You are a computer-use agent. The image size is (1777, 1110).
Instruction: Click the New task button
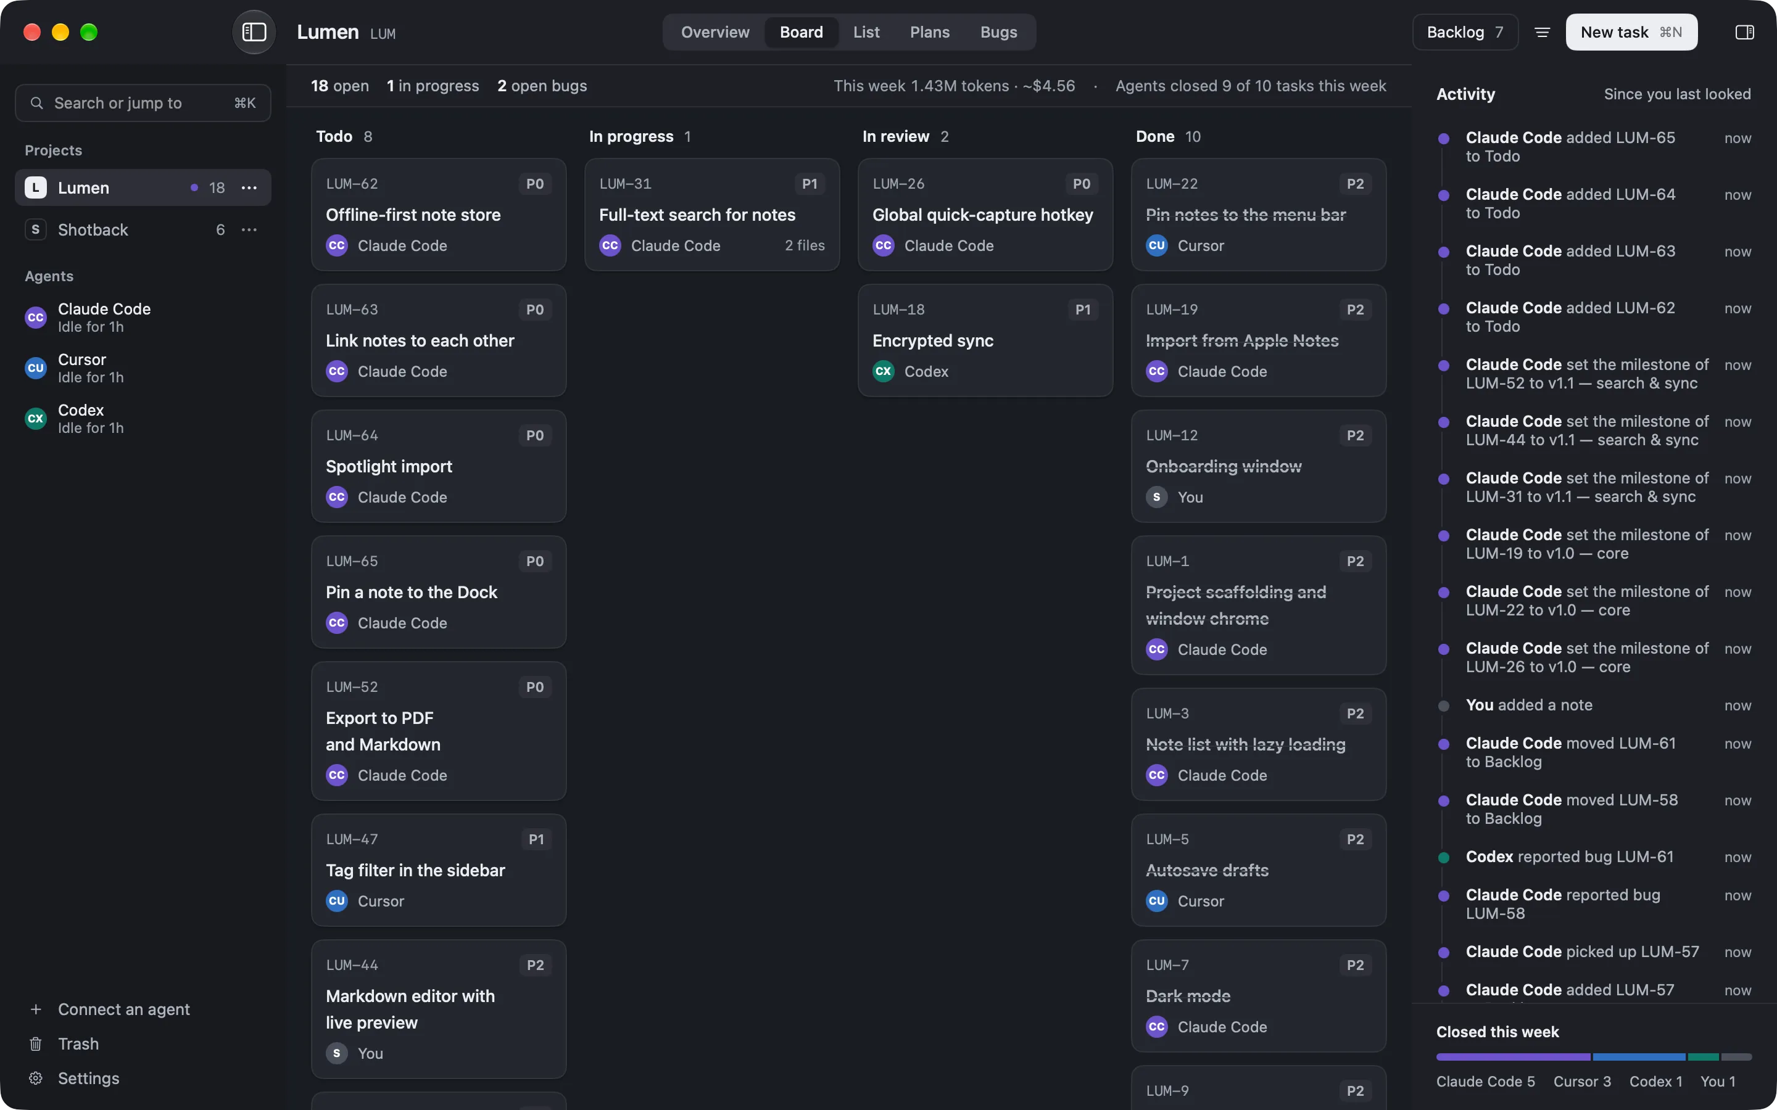1631,32
